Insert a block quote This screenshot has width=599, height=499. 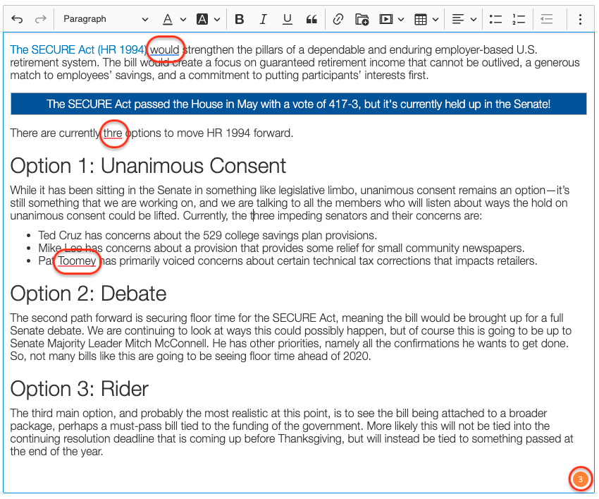pyautogui.click(x=311, y=19)
